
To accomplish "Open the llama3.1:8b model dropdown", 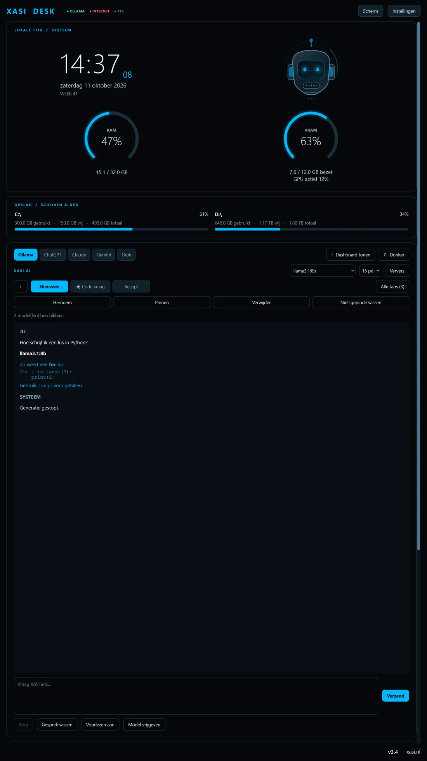I will coord(323,271).
